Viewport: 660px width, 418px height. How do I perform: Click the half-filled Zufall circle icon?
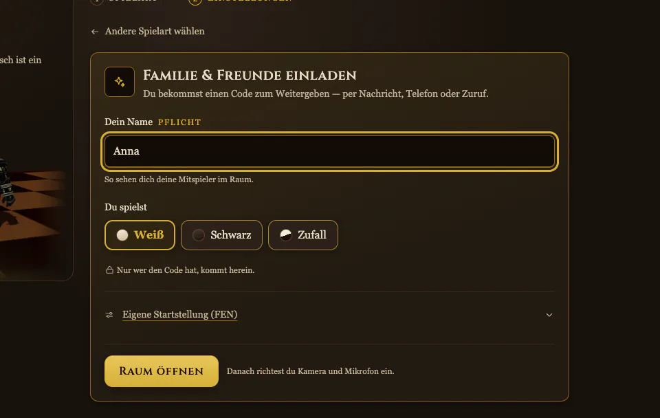pyautogui.click(x=286, y=235)
